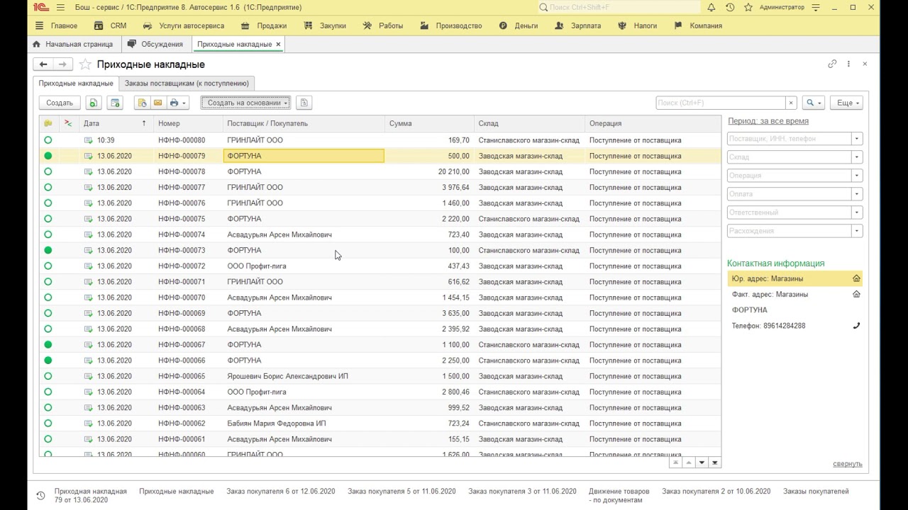The width and height of the screenshot is (908, 510).
Task: Click the printer icon
Action: click(177, 103)
